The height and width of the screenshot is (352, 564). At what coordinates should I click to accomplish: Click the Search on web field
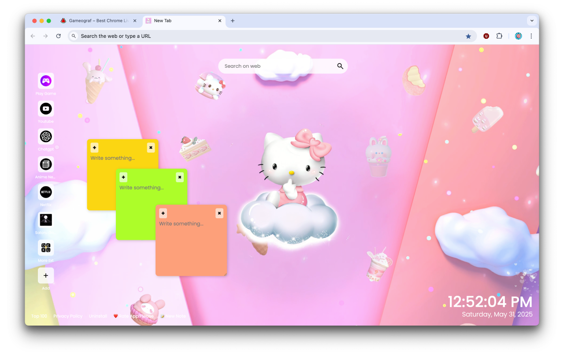coord(273,66)
